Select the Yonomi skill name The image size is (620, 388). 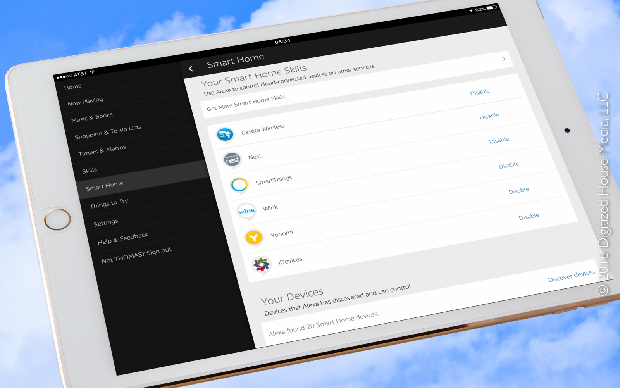pos(282,234)
